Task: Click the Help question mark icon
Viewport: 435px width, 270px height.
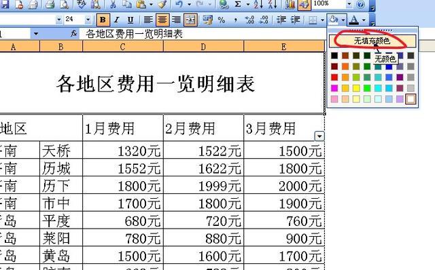Action: coord(360,5)
